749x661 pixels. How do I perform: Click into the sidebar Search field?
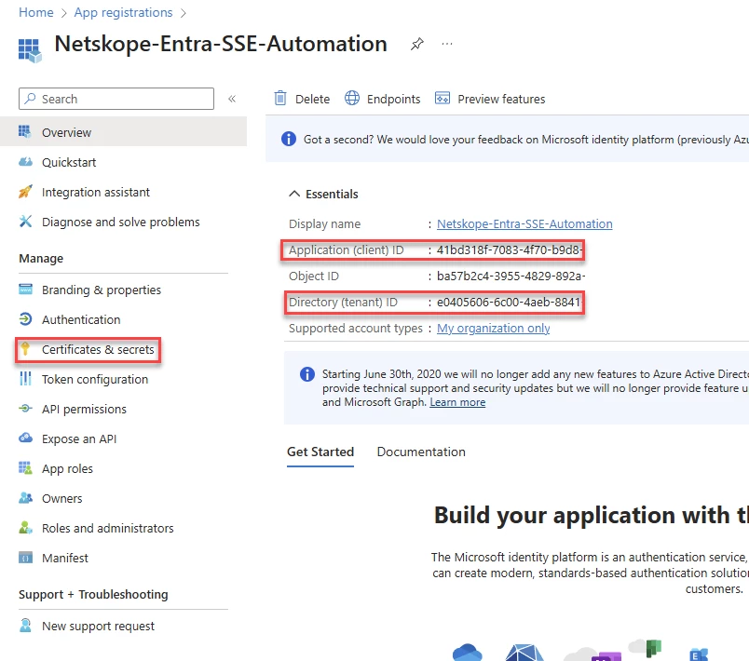coord(116,99)
